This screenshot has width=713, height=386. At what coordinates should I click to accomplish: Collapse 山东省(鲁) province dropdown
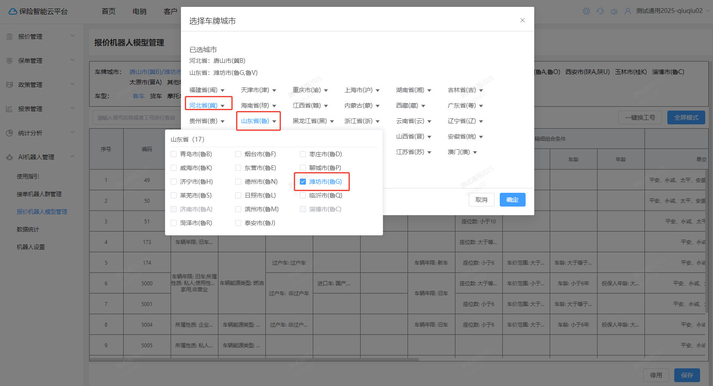click(258, 121)
